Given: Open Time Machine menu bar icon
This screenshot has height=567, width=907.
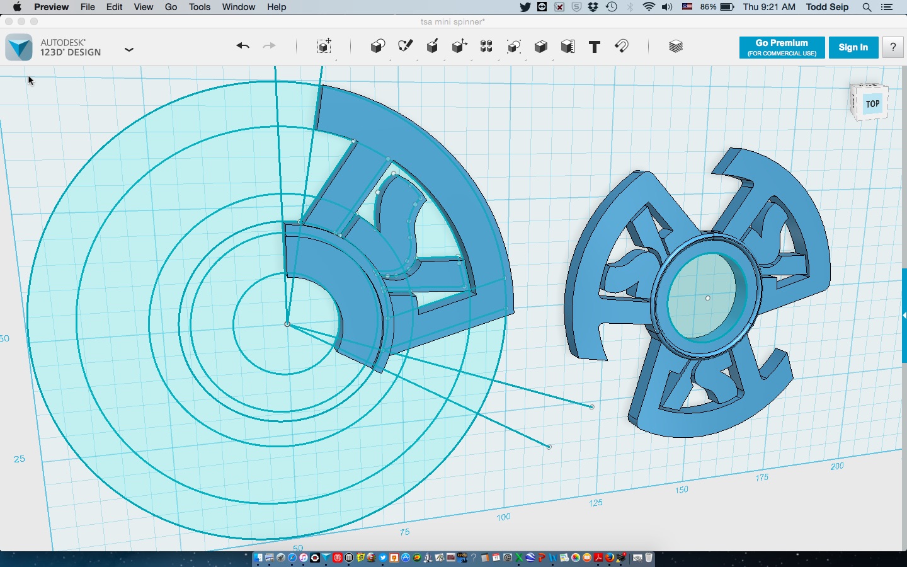Looking at the screenshot, I should tap(611, 7).
